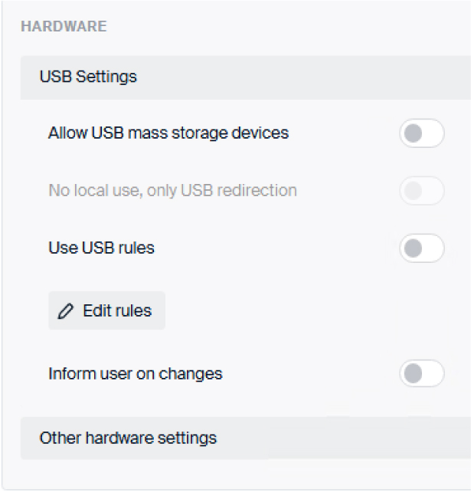Click the pencil icon beside Edit rules
This screenshot has width=471, height=496.
click(67, 310)
